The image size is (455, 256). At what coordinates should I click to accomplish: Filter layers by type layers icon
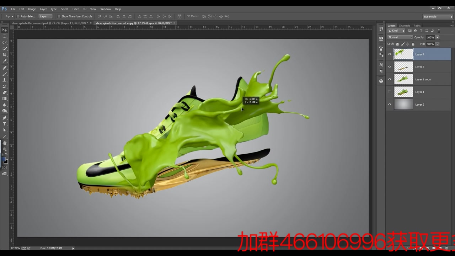click(421, 31)
